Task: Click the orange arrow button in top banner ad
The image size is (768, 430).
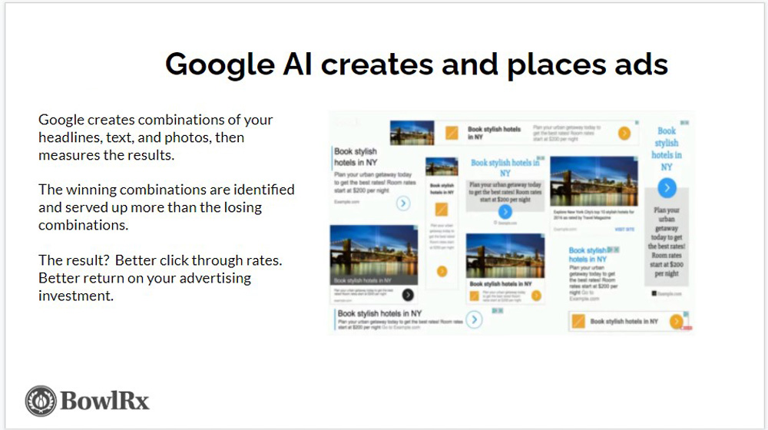Action: pyautogui.click(x=624, y=133)
